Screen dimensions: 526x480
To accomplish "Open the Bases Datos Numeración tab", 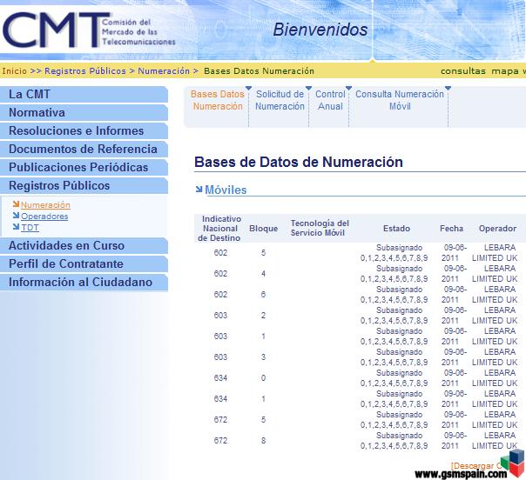I will point(218,100).
